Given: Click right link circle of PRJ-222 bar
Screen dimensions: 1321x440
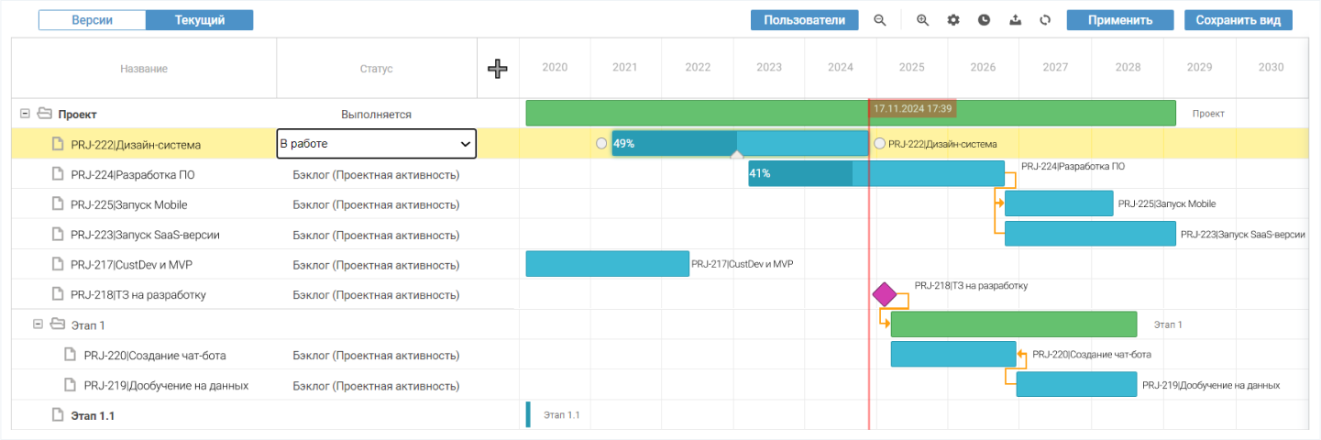Looking at the screenshot, I should [x=880, y=144].
